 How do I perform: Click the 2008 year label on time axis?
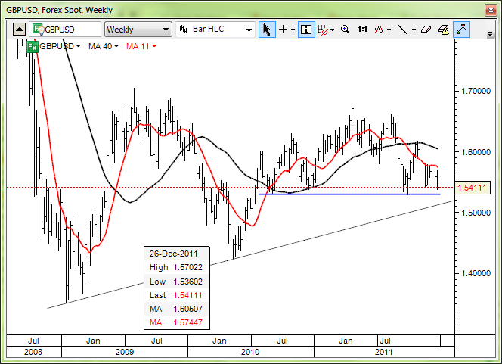pos(33,352)
